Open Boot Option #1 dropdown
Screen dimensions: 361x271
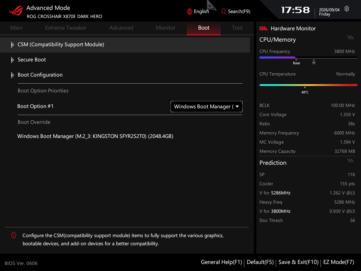tap(207, 107)
